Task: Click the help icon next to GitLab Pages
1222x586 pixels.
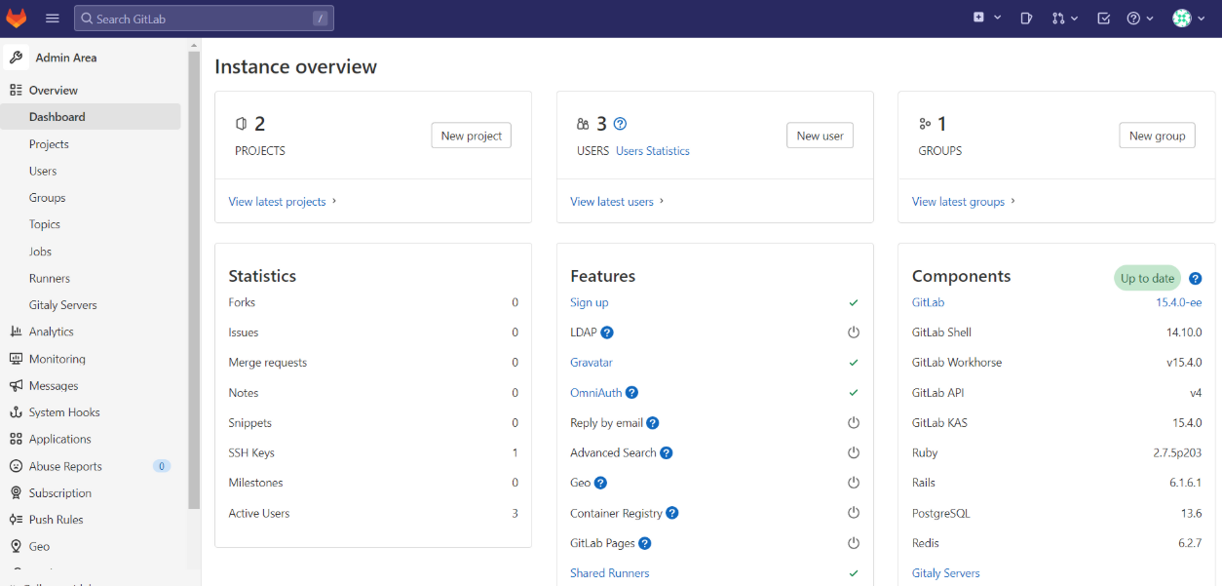Action: [645, 543]
